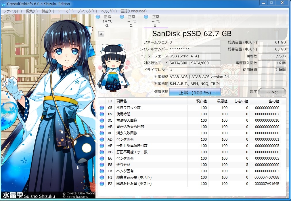The image size is (291, 201).
Task: Click status icon of 使用時間 attribute row
Action: (x=102, y=114)
